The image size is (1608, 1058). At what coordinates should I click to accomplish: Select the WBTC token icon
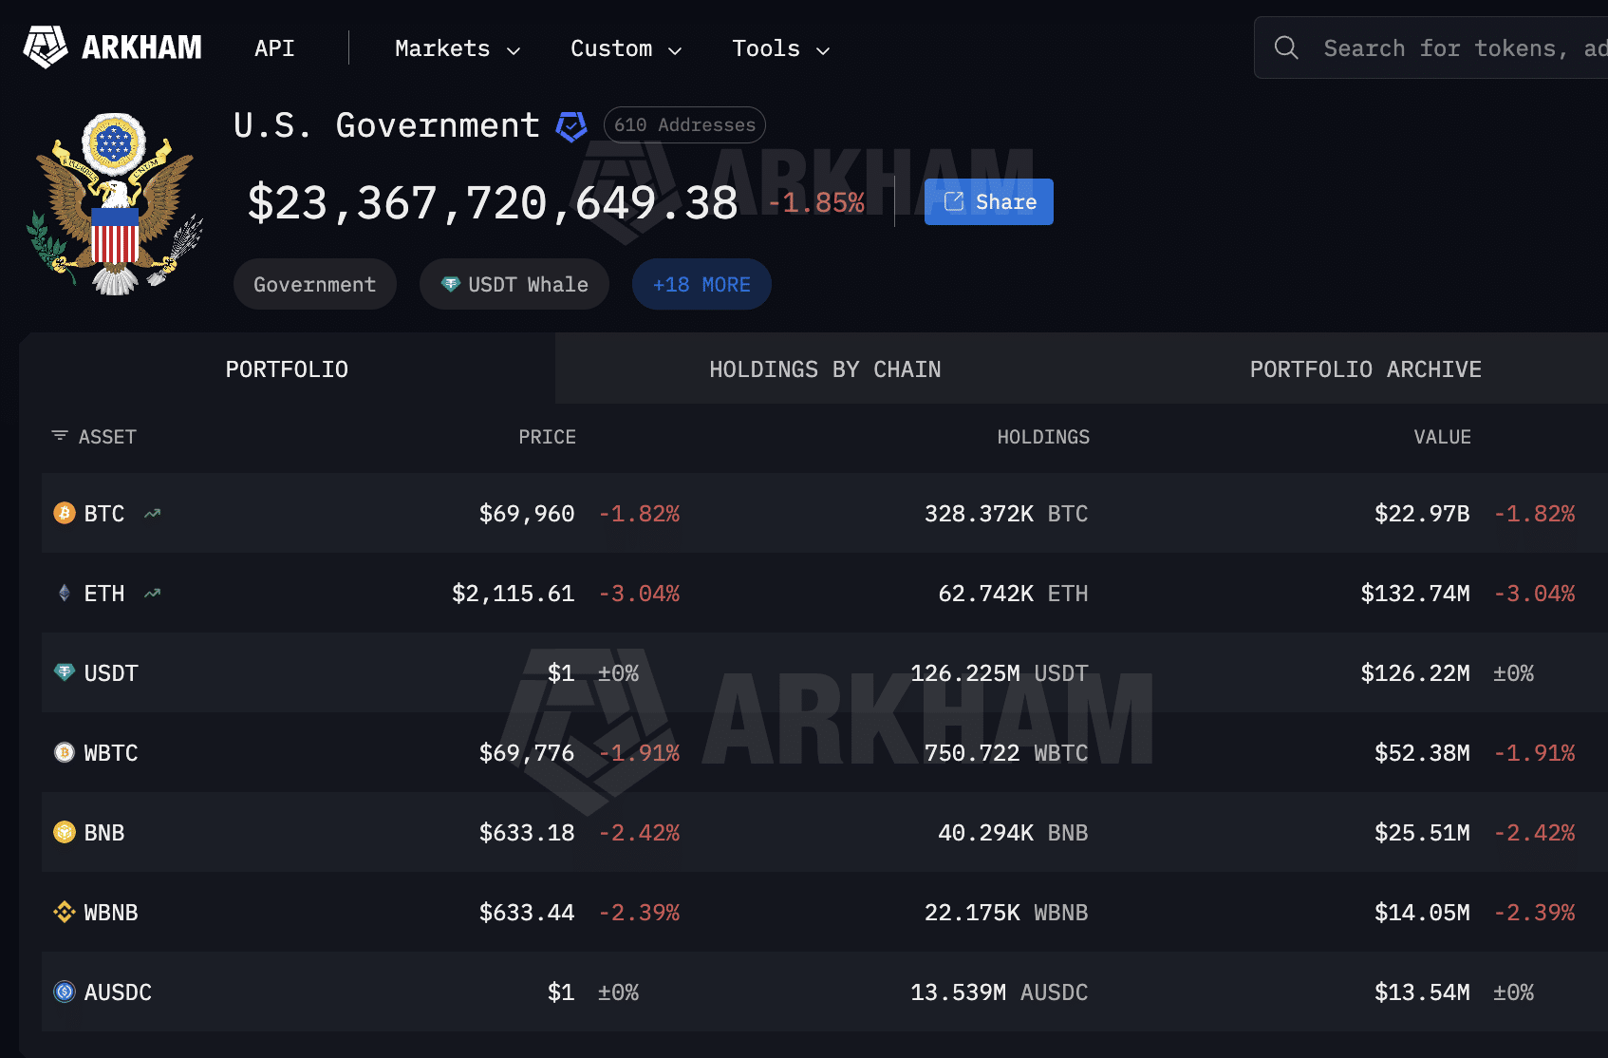[x=63, y=752]
